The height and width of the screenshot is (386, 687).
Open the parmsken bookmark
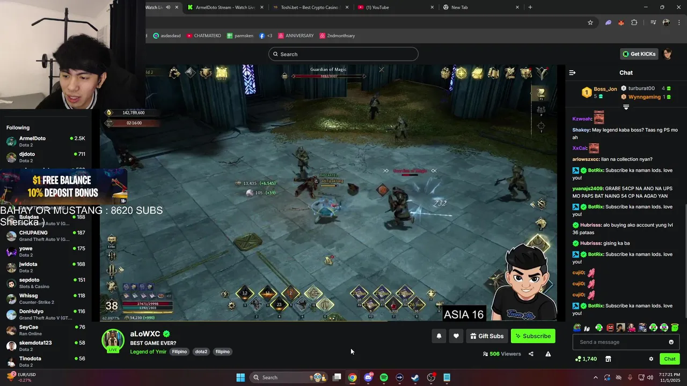[x=240, y=35]
